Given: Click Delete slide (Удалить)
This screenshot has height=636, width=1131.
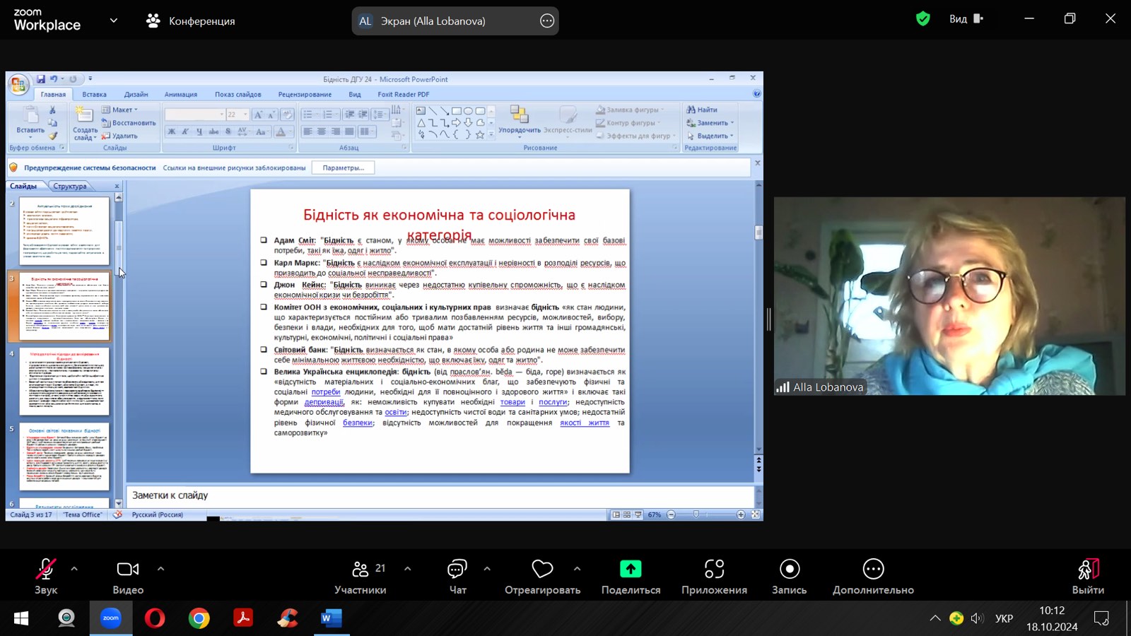Looking at the screenshot, I should tap(120, 136).
